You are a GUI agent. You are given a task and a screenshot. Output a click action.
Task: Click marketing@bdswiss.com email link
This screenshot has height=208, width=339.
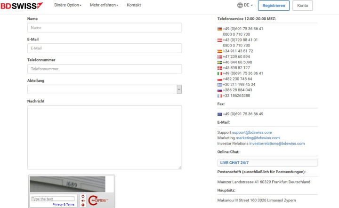[x=258, y=138]
